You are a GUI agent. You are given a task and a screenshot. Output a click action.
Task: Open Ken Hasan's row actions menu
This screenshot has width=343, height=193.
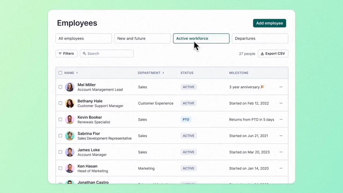coord(281,168)
